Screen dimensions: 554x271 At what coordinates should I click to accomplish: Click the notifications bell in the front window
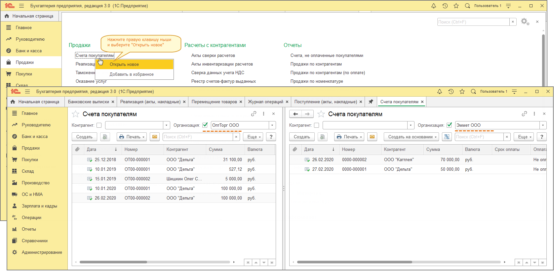[440, 92]
